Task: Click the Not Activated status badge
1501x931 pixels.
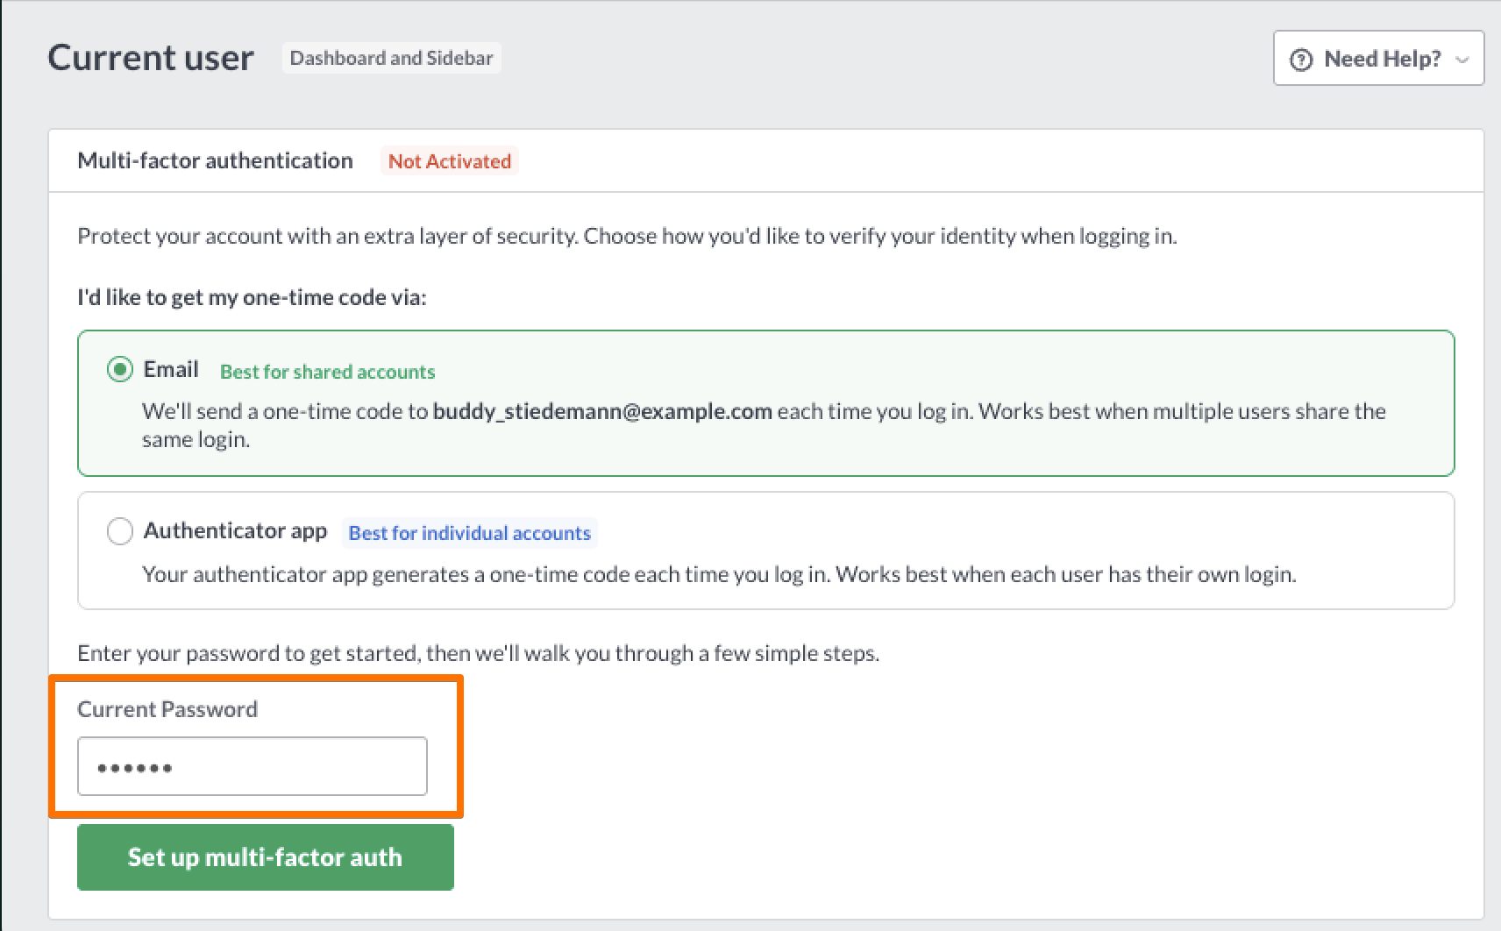Action: click(450, 161)
